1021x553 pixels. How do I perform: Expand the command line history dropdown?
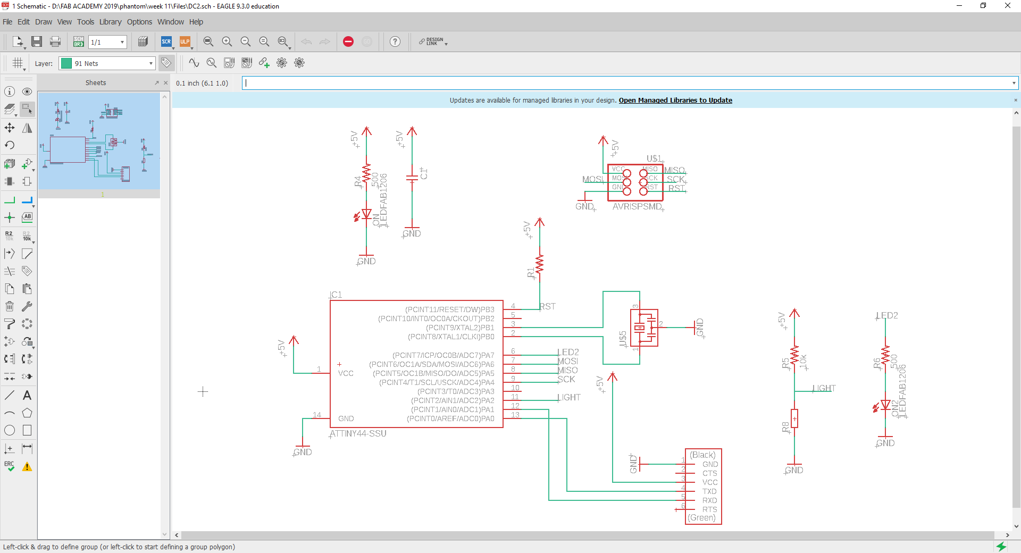point(1014,83)
